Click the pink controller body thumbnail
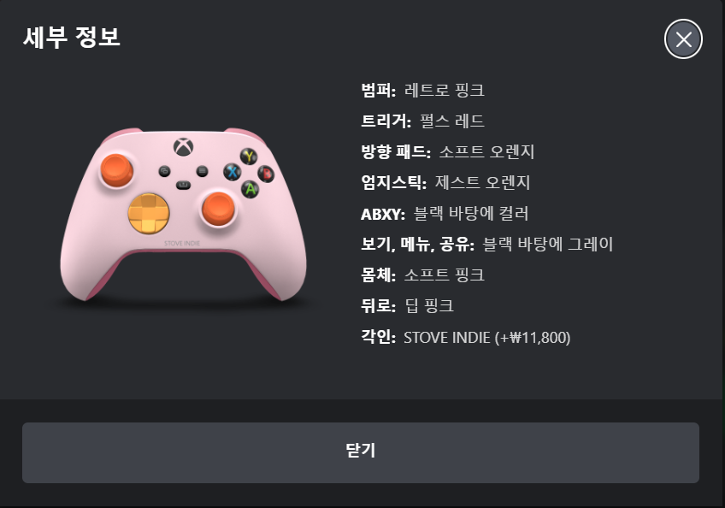 [x=183, y=216]
